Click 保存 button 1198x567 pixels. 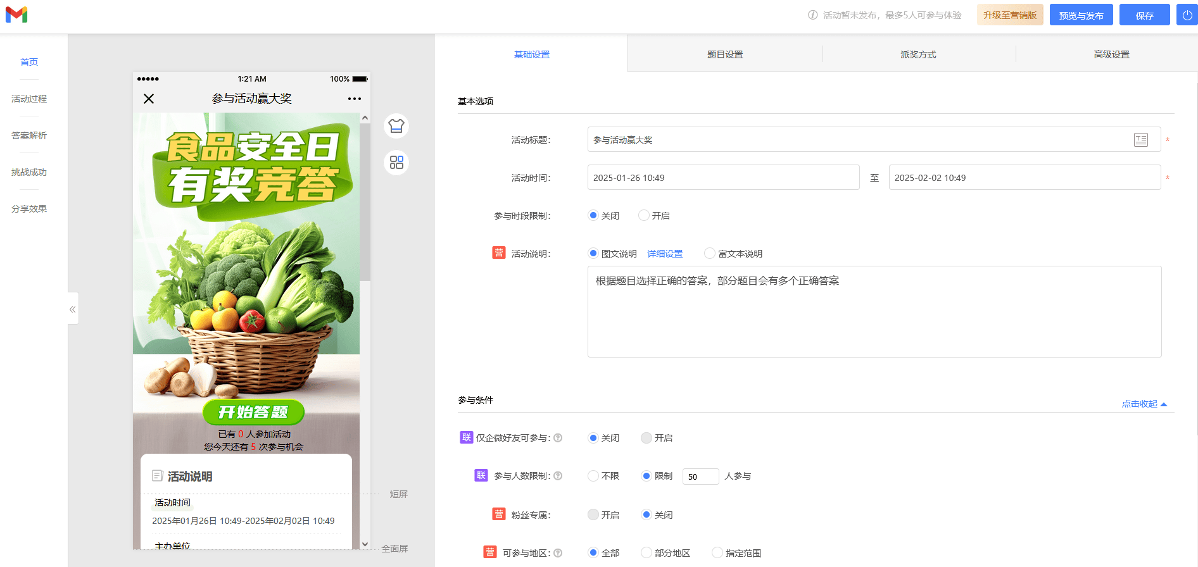(x=1144, y=15)
